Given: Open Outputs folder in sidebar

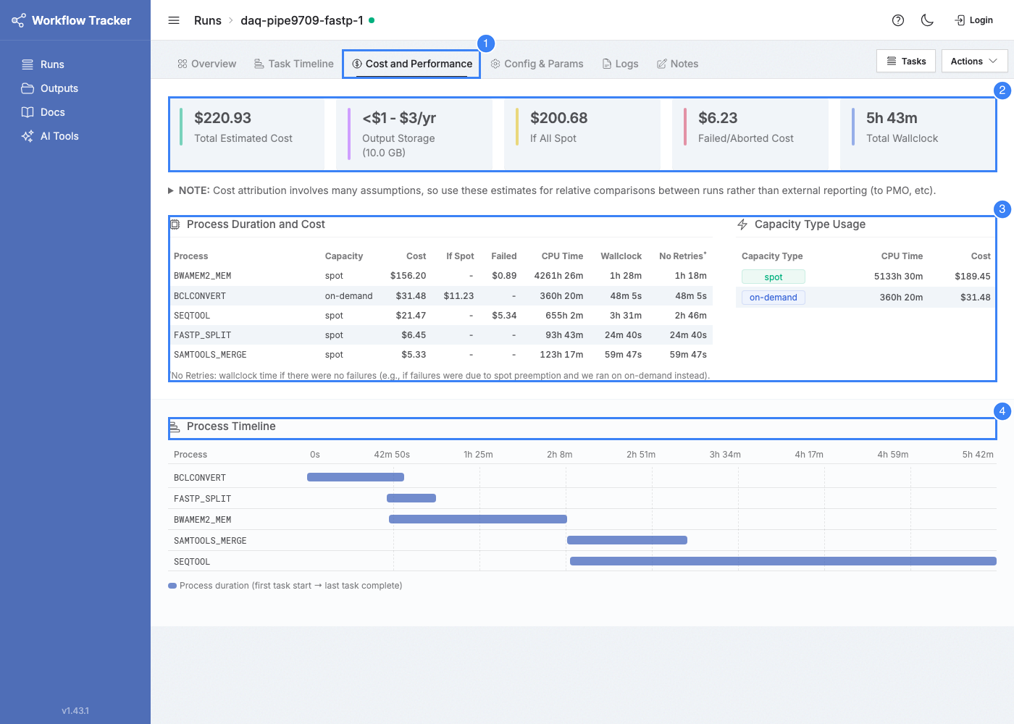Looking at the screenshot, I should [51, 88].
